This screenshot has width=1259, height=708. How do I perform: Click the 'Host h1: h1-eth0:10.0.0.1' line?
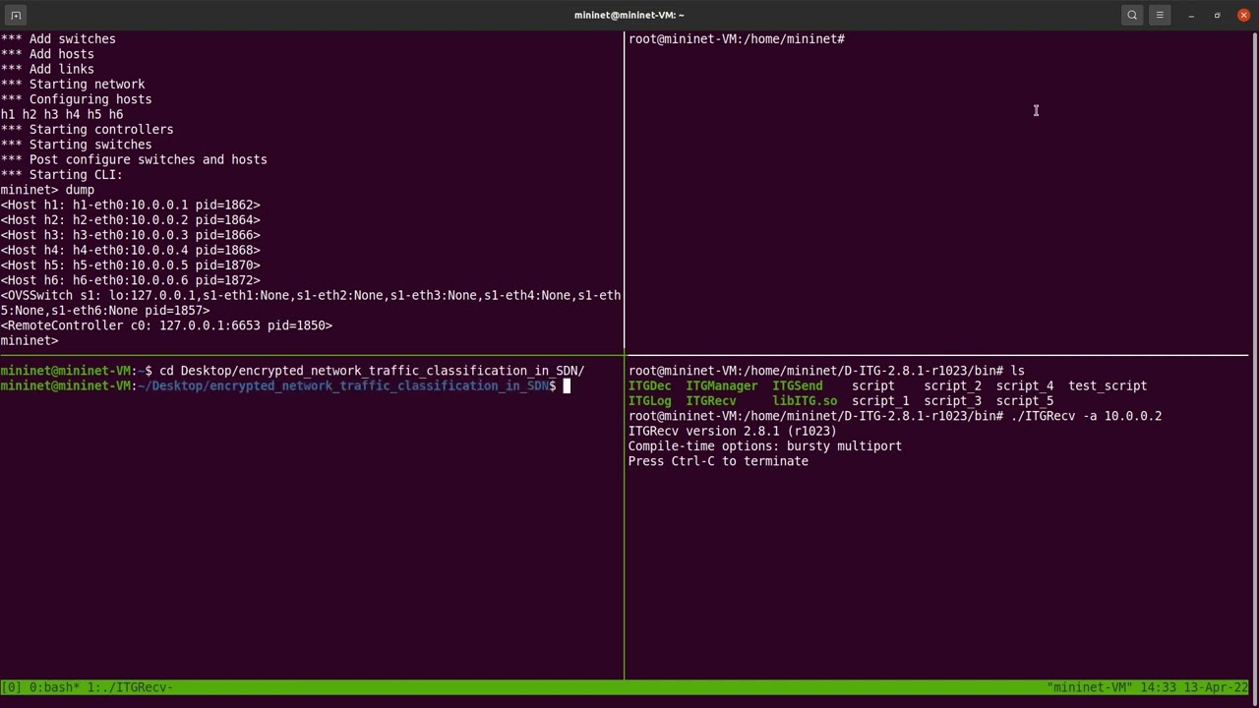(130, 206)
